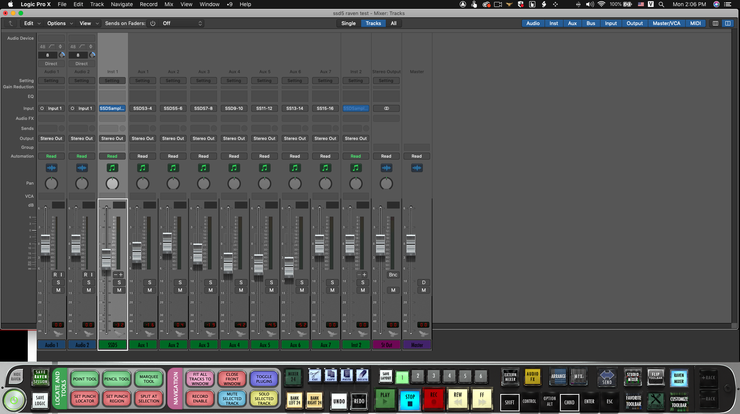Open Input 1 selector on Audio 2

85,108
